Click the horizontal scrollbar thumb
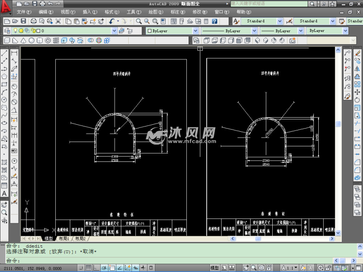 258,238
